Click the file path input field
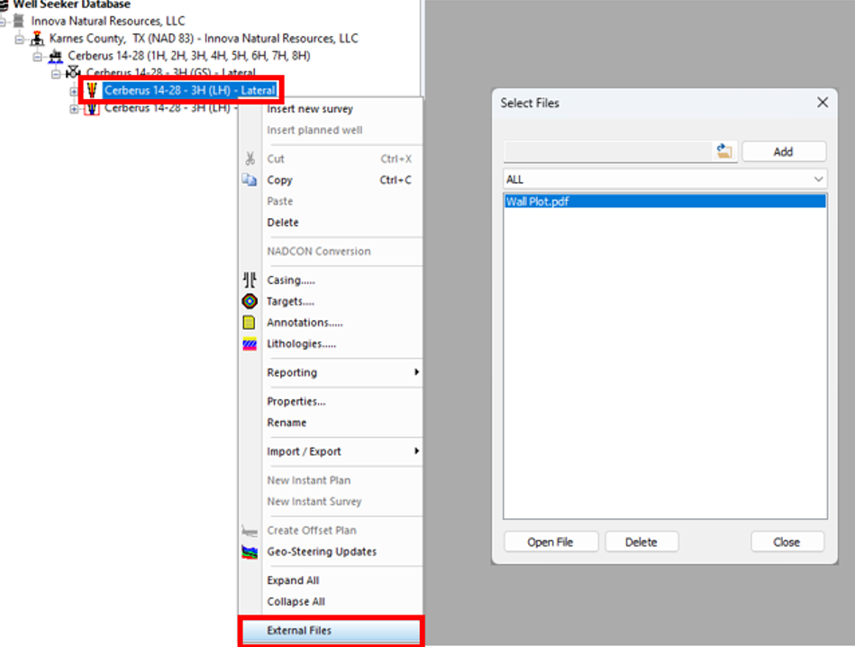 pos(608,151)
